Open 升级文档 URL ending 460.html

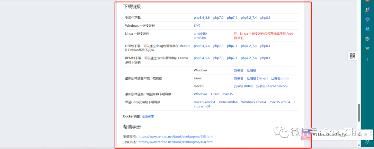tap(176, 142)
